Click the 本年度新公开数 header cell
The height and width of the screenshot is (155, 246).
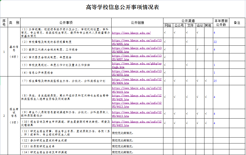coord(221,23)
